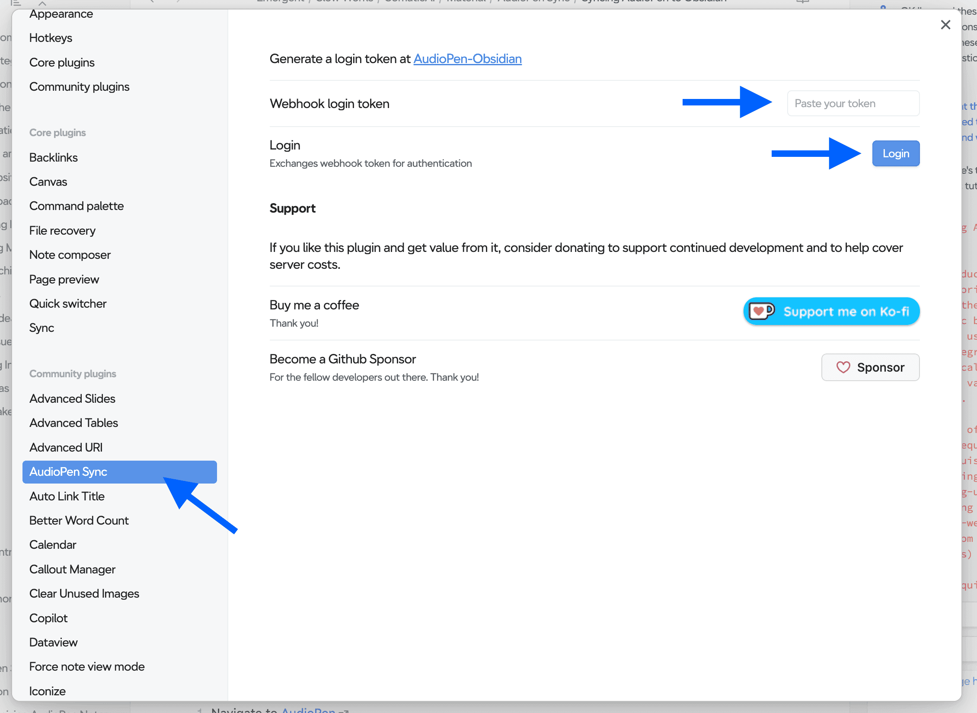Select Calendar plugin settings

coord(52,544)
